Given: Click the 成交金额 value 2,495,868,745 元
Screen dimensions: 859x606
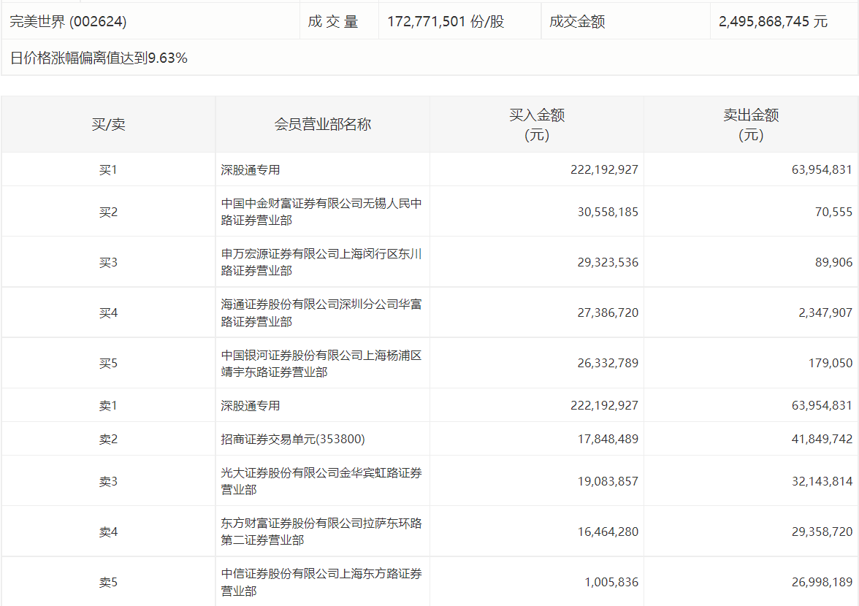Looking at the screenshot, I should 773,22.
